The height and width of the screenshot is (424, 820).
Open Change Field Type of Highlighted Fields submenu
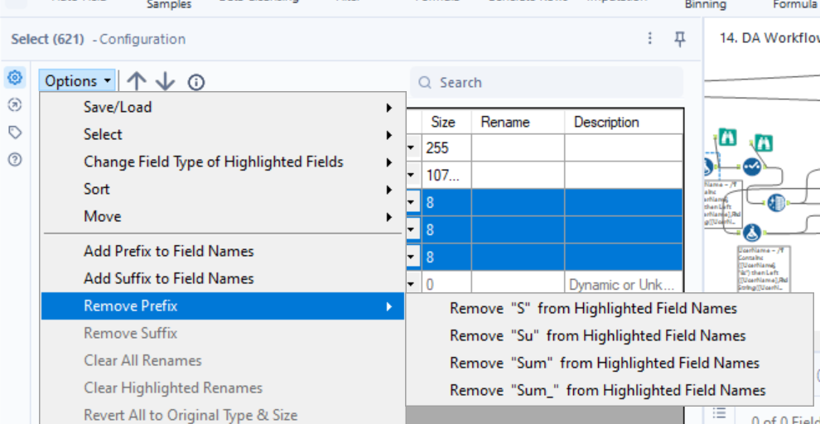click(x=223, y=162)
